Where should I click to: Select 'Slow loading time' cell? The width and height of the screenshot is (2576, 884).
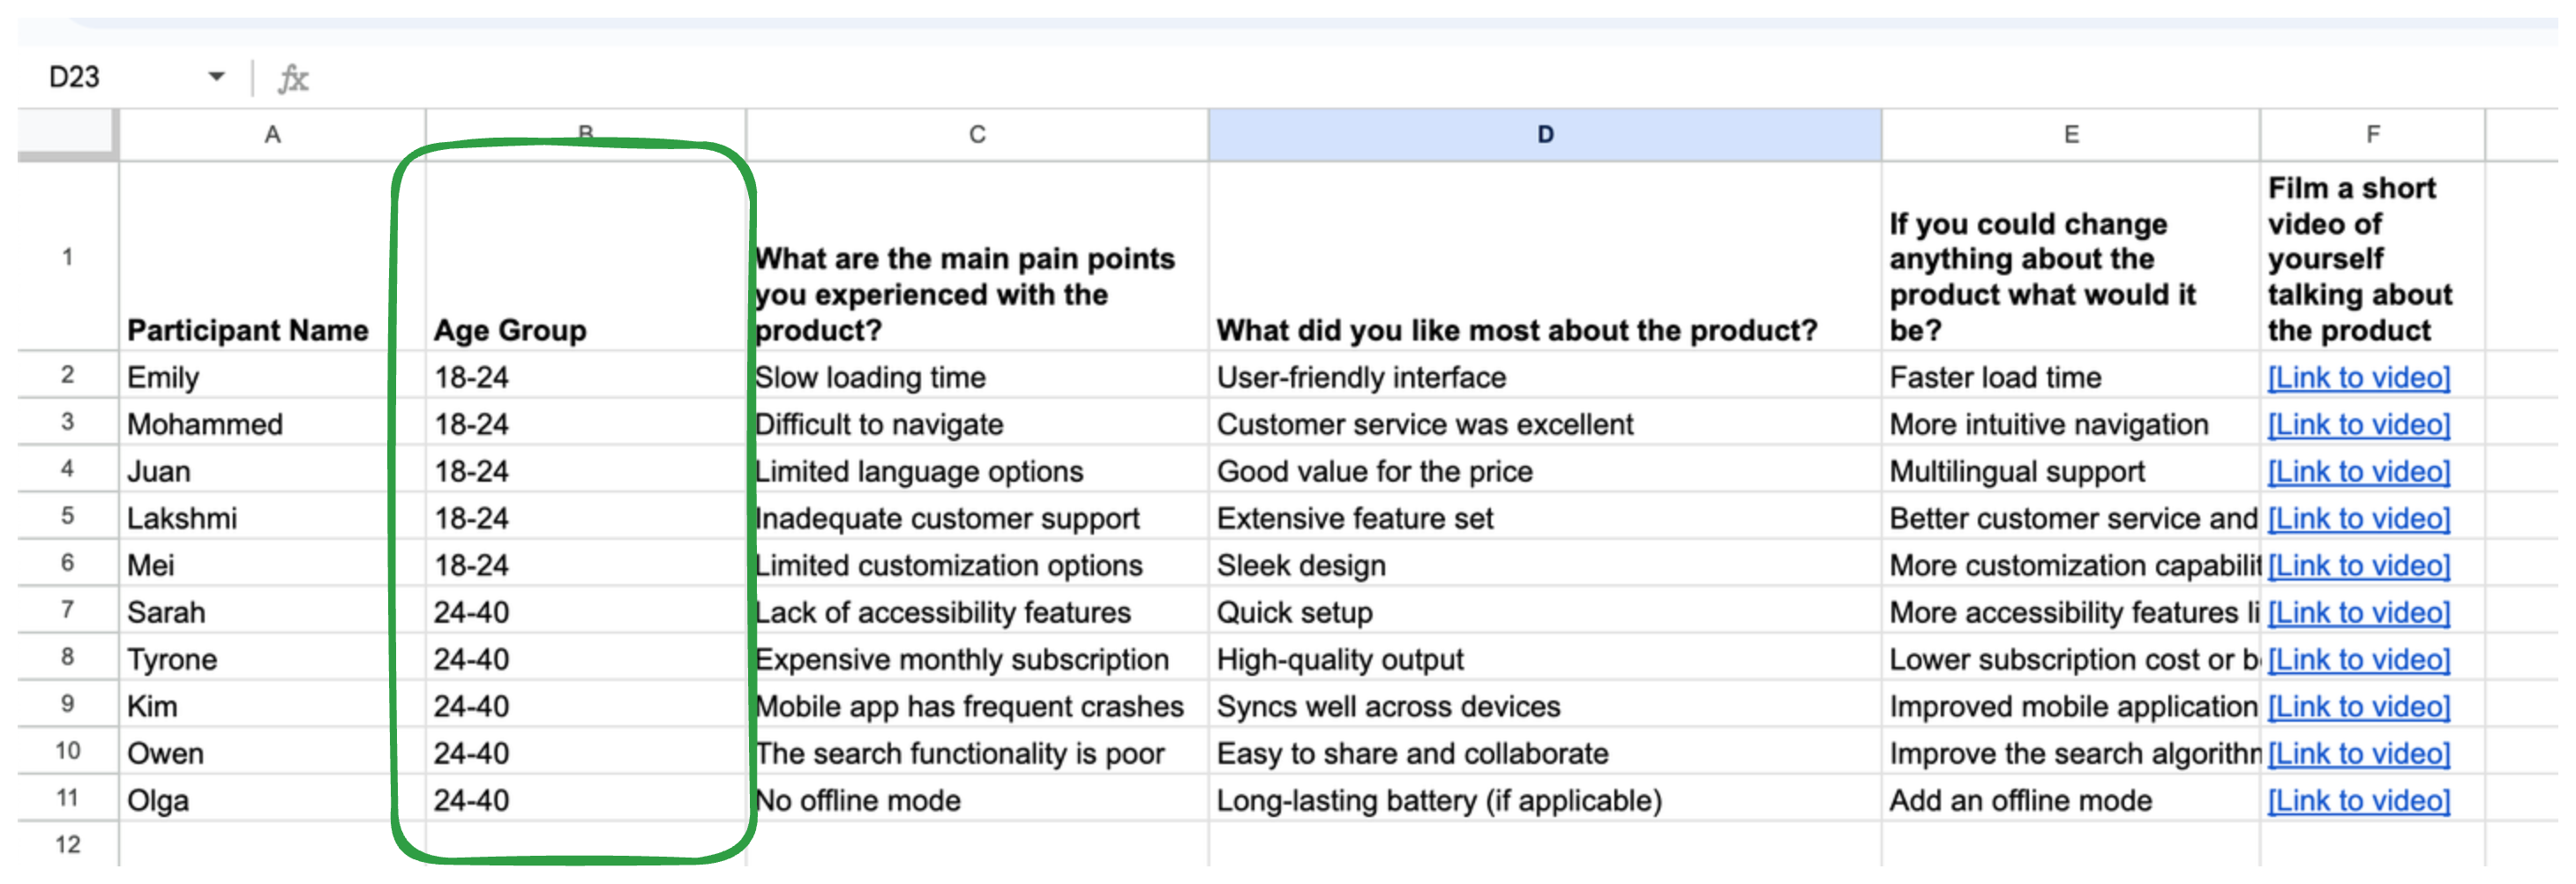[x=977, y=374]
